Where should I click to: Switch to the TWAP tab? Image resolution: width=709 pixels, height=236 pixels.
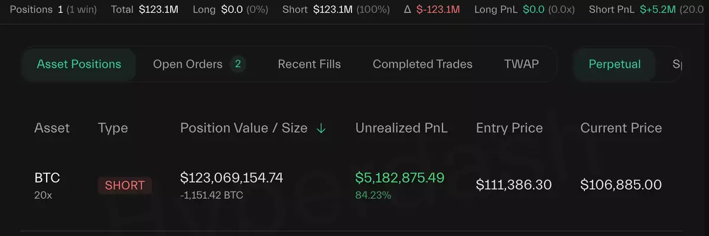coord(521,64)
